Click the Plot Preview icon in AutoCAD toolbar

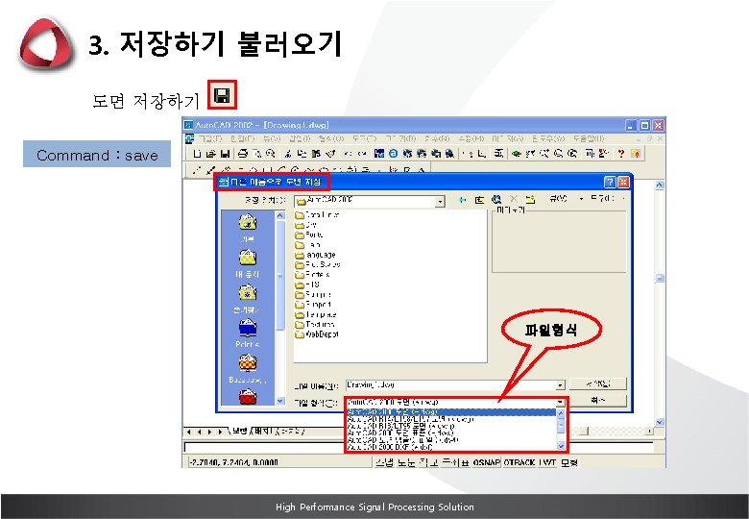tap(257, 154)
